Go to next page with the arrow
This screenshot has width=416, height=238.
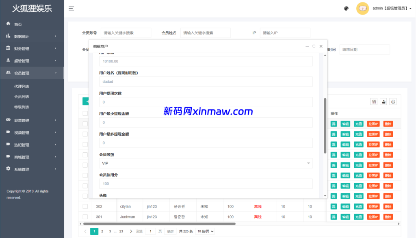[131, 232]
